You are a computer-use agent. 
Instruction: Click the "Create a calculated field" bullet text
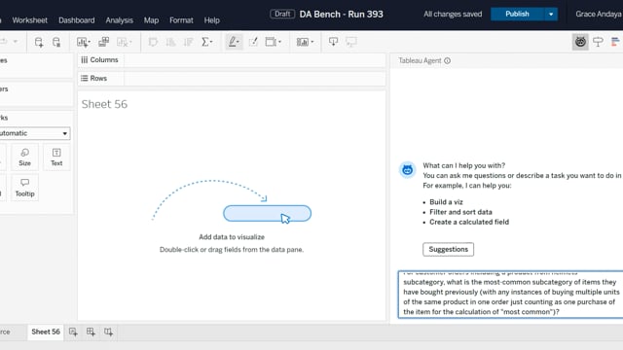click(469, 222)
